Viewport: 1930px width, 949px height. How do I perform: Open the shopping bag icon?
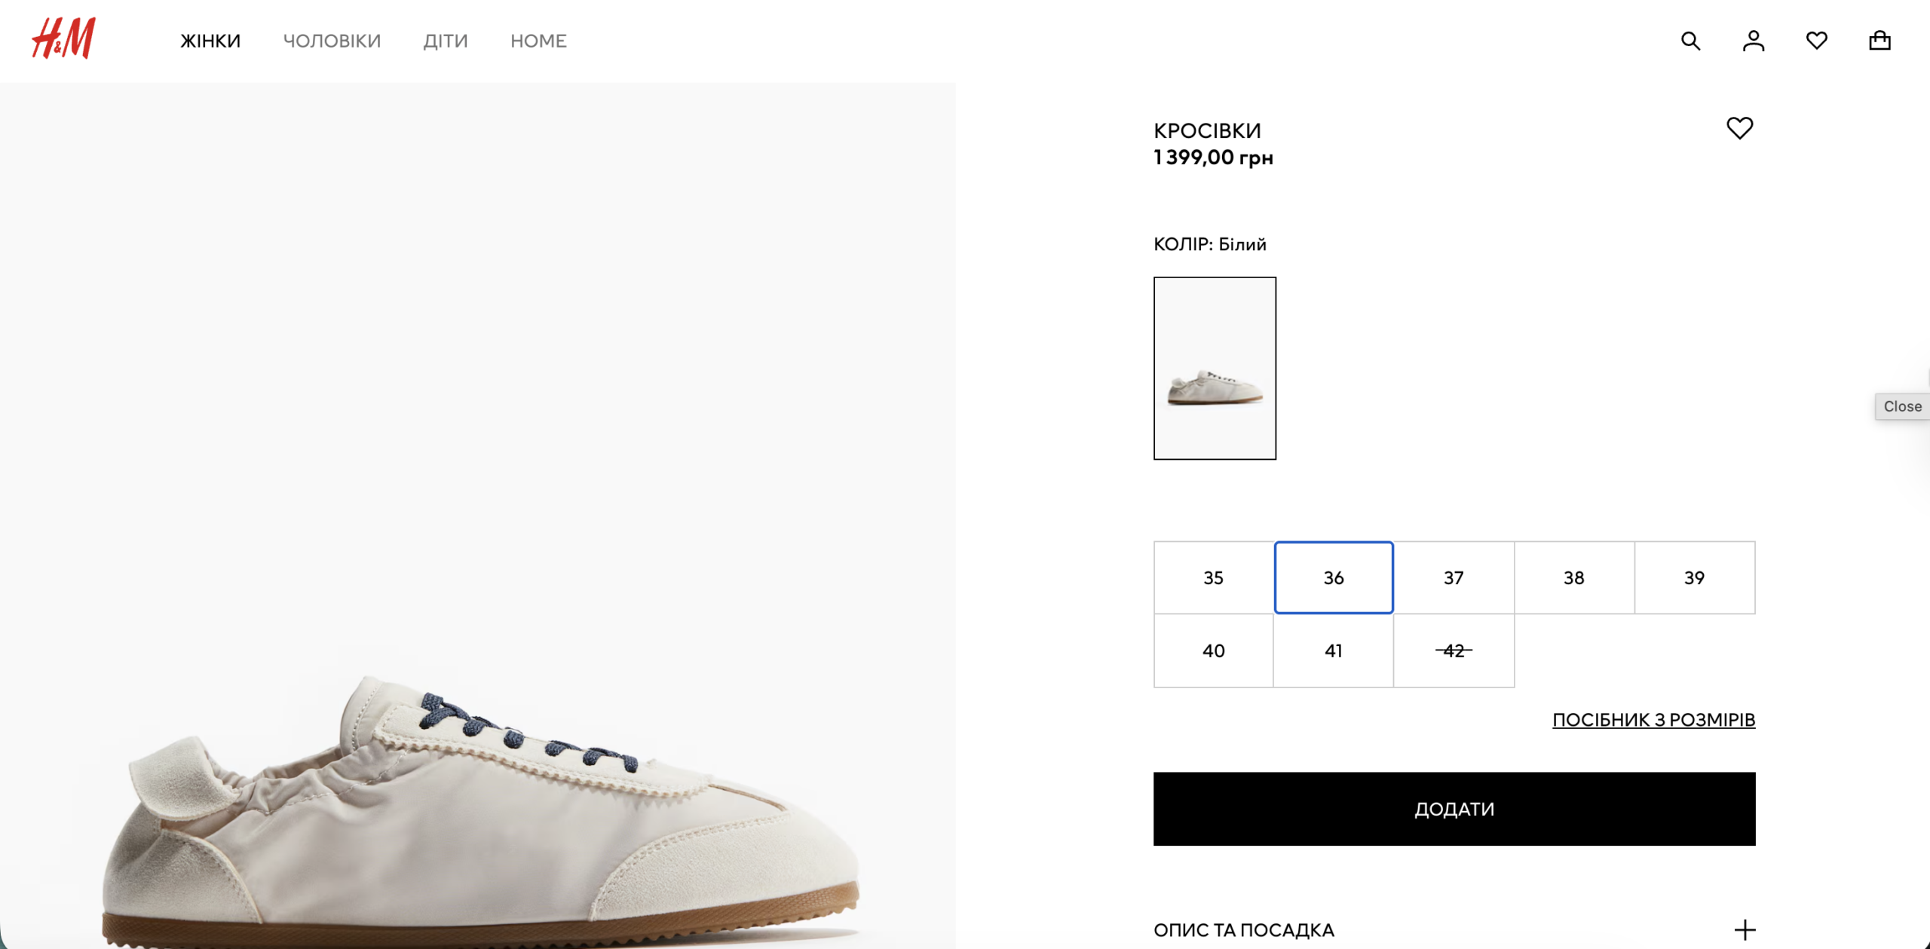pyautogui.click(x=1879, y=41)
